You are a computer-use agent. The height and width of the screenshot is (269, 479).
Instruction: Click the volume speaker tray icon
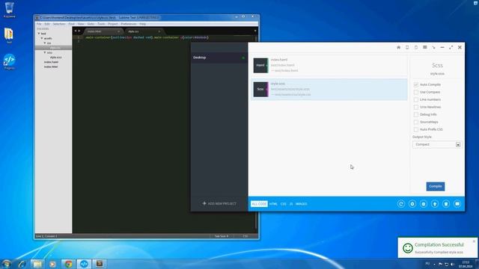coord(452,264)
